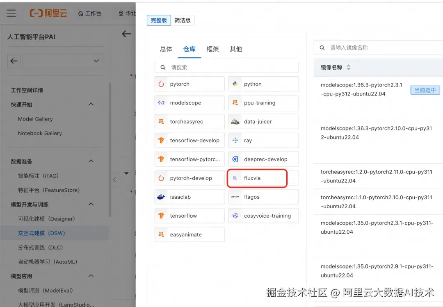Screen dimensions: 443x307
Task: Click the data-juicer icon
Action: tap(235, 121)
